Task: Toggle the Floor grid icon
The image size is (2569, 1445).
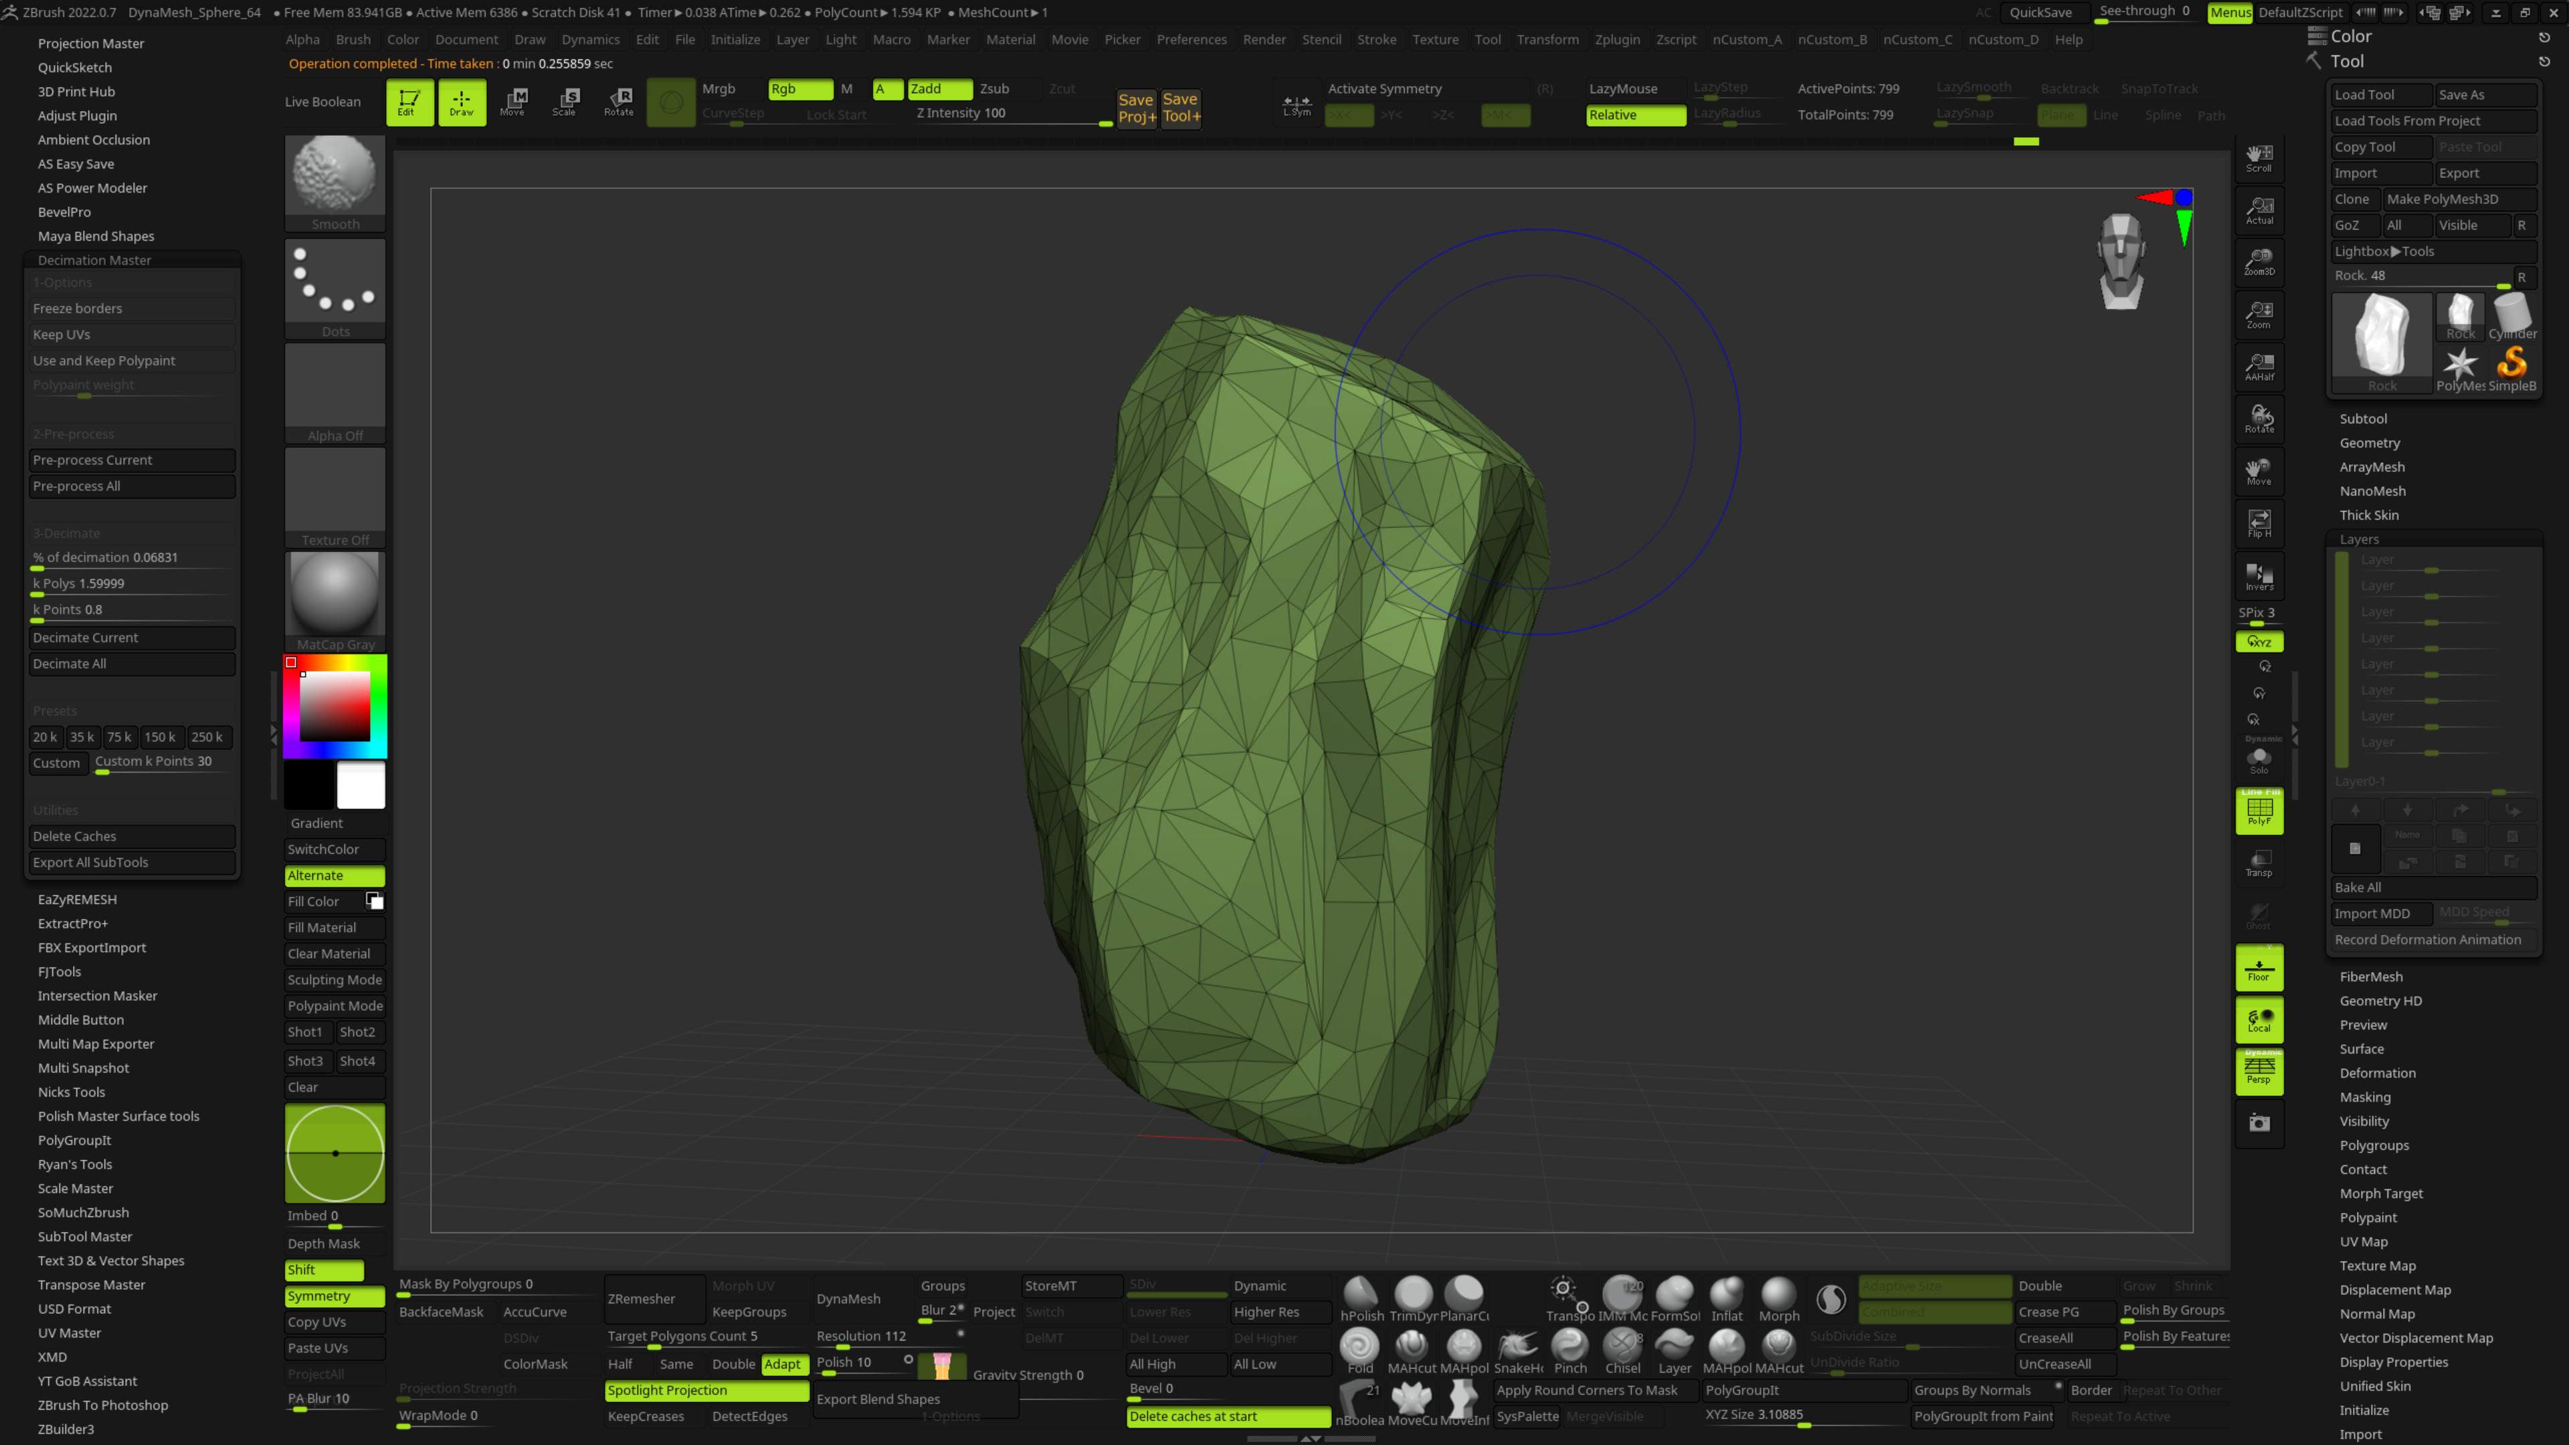Action: click(x=2259, y=968)
